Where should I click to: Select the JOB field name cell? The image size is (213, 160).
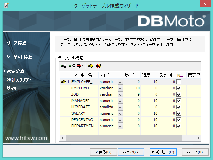point(84,94)
